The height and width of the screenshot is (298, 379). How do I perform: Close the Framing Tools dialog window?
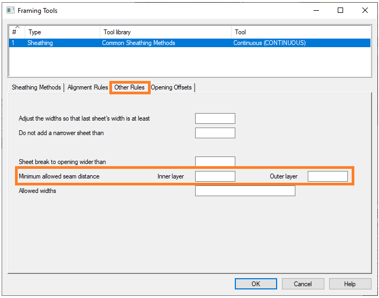pos(365,10)
